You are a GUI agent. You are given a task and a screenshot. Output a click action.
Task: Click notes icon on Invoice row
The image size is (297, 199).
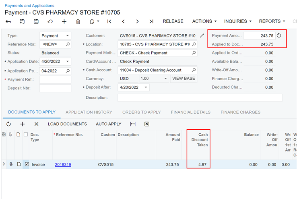pos(19,164)
